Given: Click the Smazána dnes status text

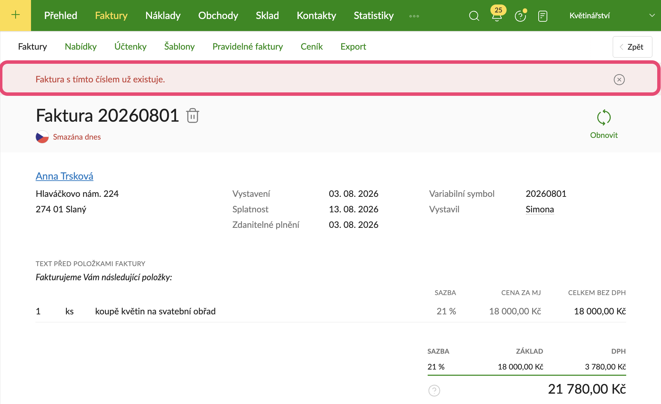Looking at the screenshot, I should click(x=77, y=137).
